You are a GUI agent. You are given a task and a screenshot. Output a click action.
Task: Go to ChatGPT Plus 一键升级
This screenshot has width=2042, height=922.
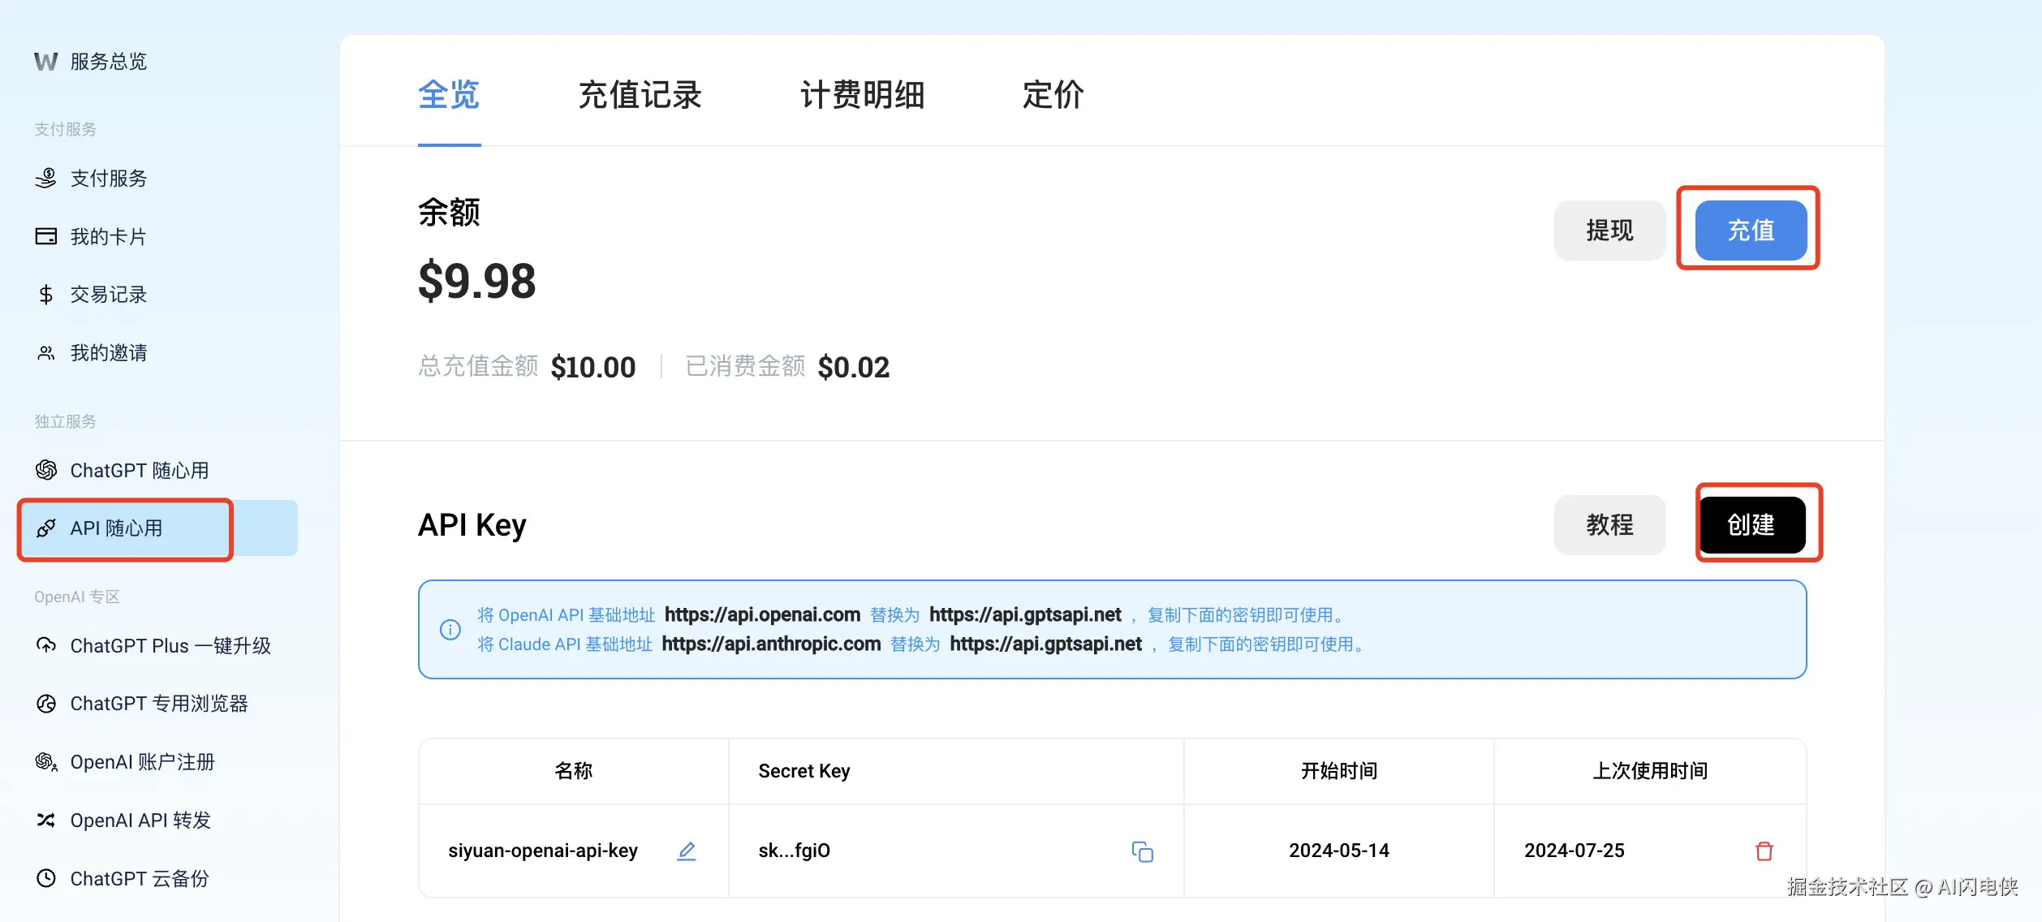(170, 646)
